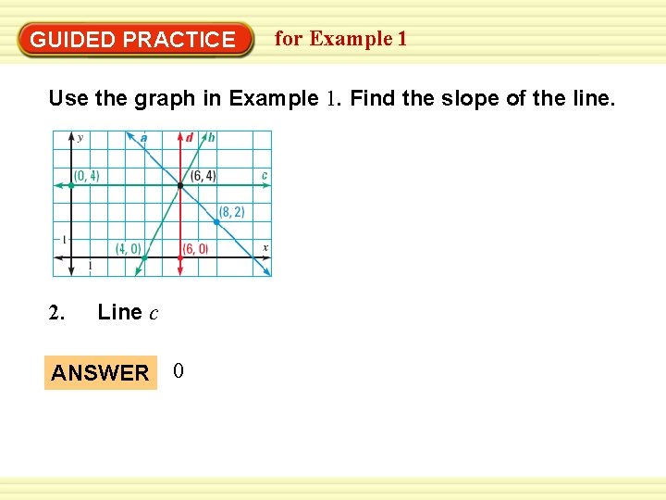Click the GUIDED PRACTICE banner
This screenshot has height=500, width=666.
[134, 40]
